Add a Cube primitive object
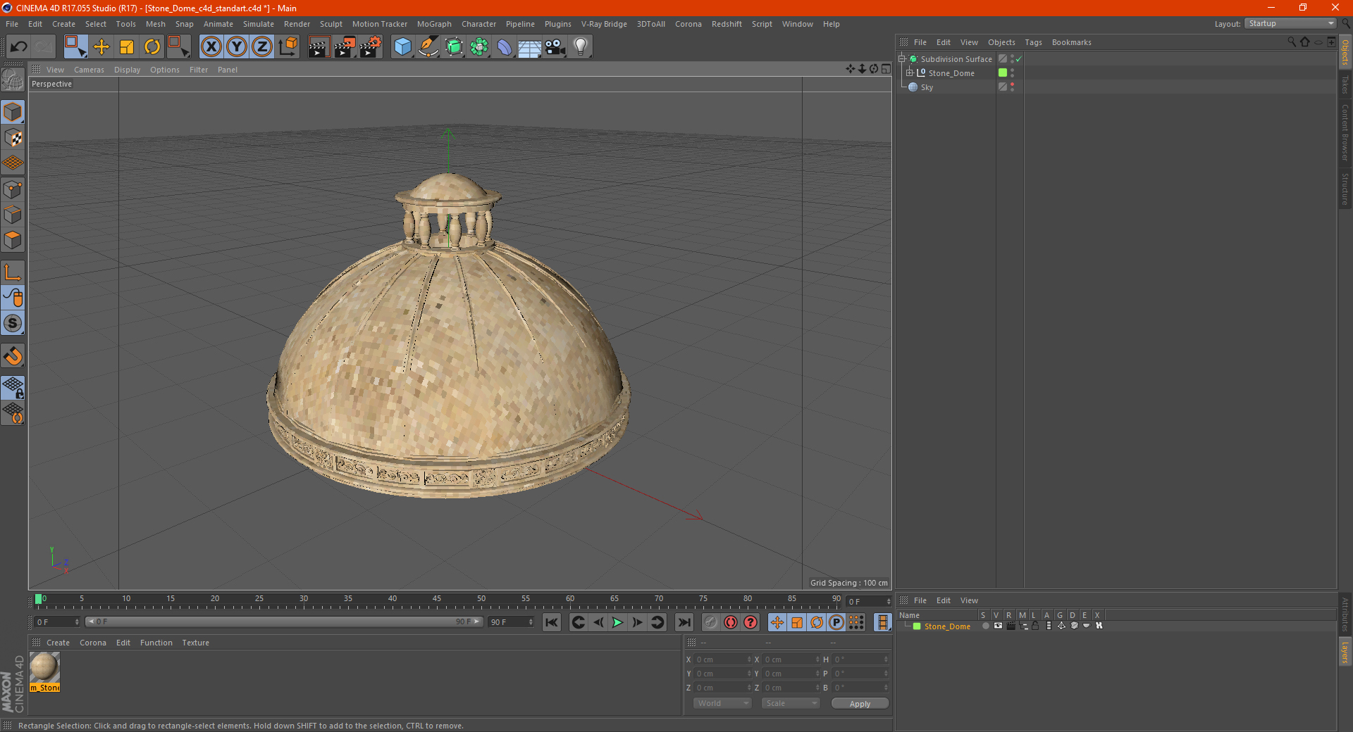 click(402, 47)
